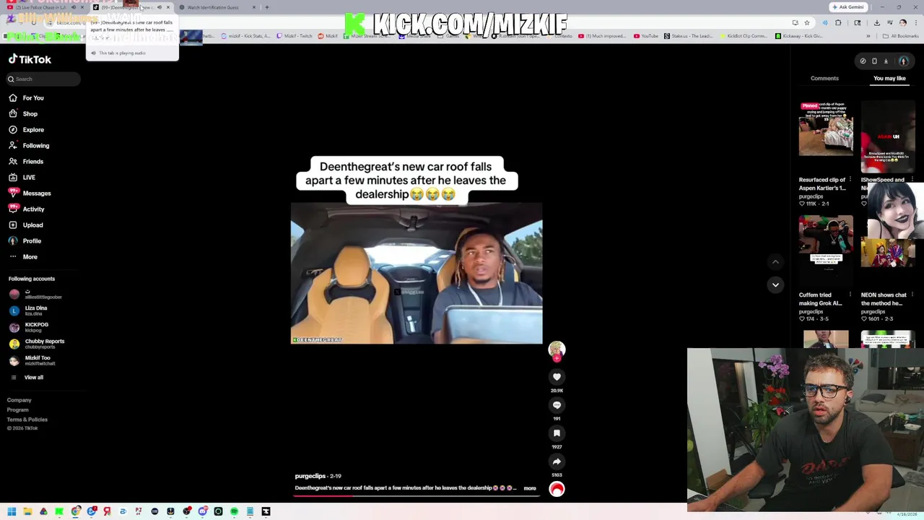This screenshot has height=520, width=924.
Task: Open the purgeclips avatar beside the video
Action: (x=557, y=350)
